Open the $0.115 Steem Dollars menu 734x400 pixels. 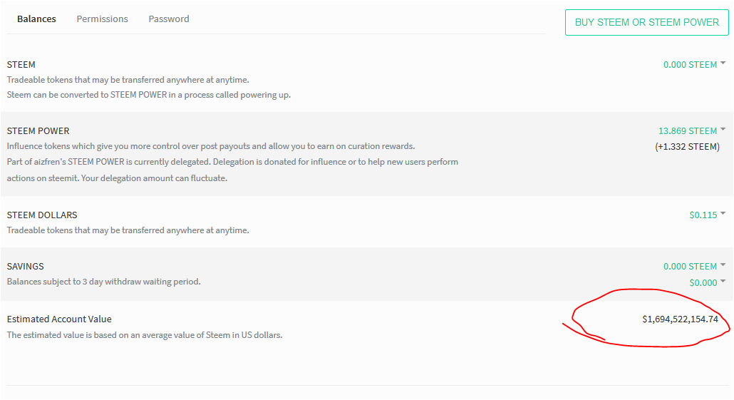(703, 215)
